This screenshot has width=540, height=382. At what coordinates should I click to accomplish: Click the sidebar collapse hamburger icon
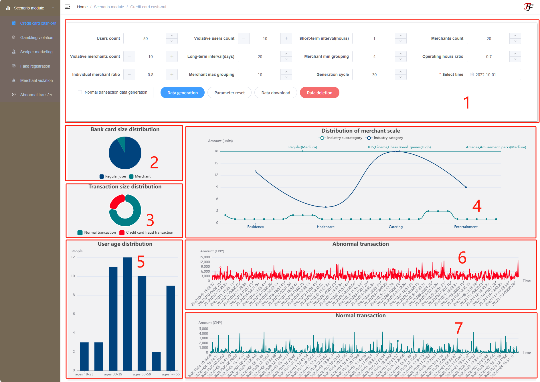68,7
